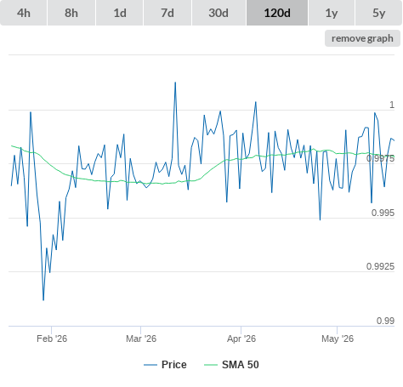
Task: Choose the 1d time range tab
Action: [x=120, y=13]
